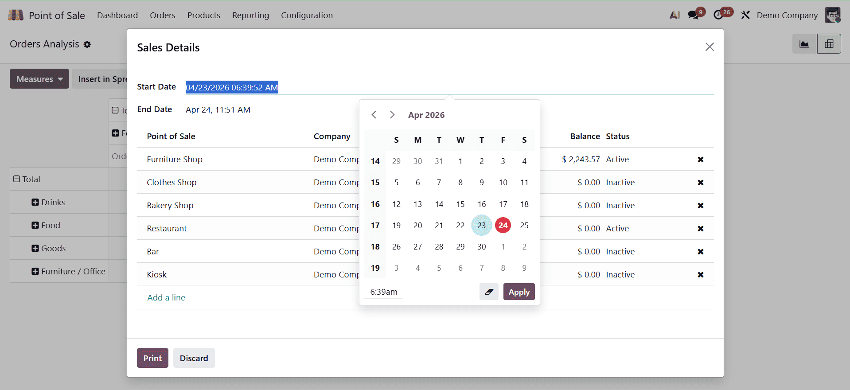Select April 20 in the calendar
Viewport: 850px width, 390px height.
[x=417, y=225]
